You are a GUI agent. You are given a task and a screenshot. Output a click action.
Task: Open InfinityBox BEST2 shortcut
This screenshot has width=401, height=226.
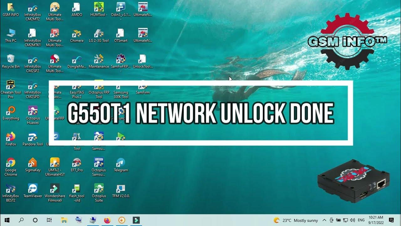(x=11, y=193)
